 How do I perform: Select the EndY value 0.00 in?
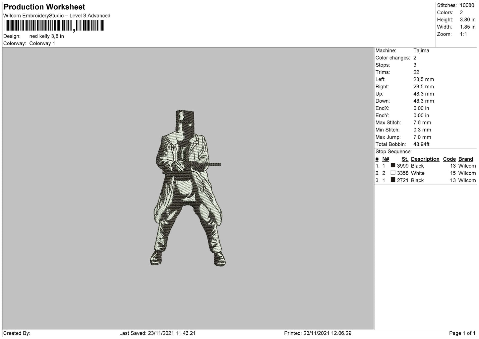click(421, 116)
